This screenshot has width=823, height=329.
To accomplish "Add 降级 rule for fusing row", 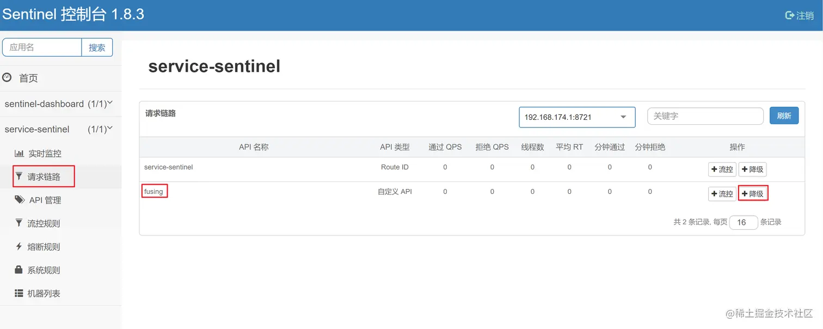I will pos(753,193).
